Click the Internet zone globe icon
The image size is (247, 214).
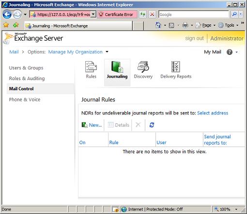tap(124, 209)
